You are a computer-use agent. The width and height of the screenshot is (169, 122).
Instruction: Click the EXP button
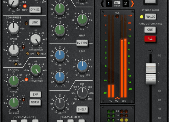pyautogui.click(x=35, y=95)
